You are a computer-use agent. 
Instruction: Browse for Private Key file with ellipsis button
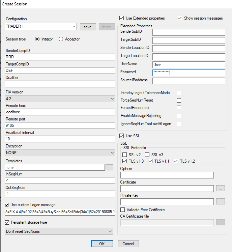coord(220,201)
